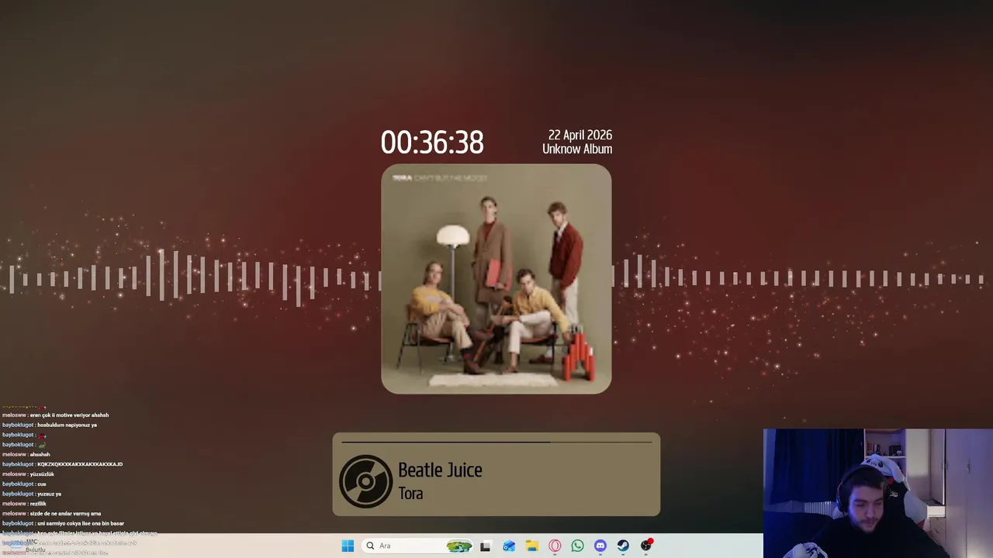Click chat message "yuzsuz ya"
This screenshot has height=558, width=993.
click(x=49, y=494)
